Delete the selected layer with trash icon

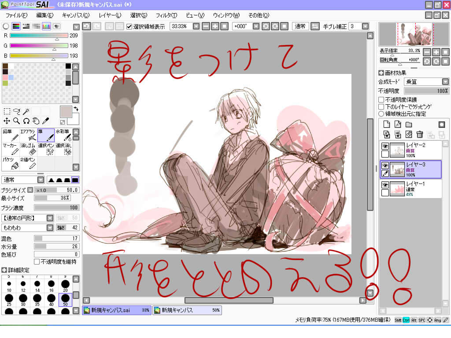coord(420,134)
